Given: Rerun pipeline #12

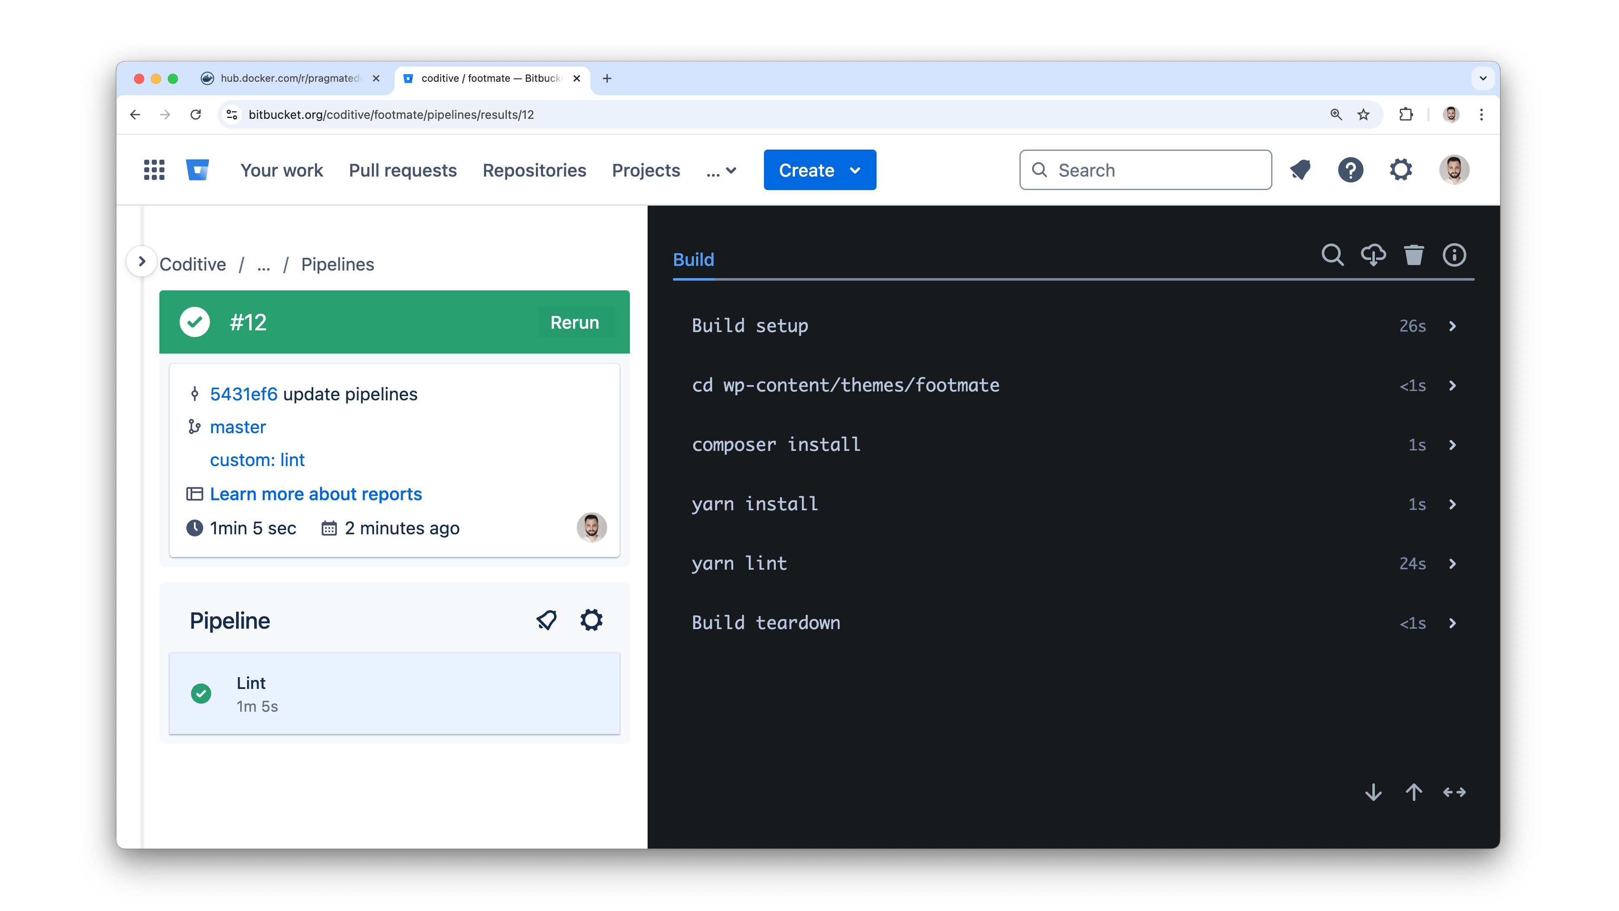Looking at the screenshot, I should click(x=574, y=322).
